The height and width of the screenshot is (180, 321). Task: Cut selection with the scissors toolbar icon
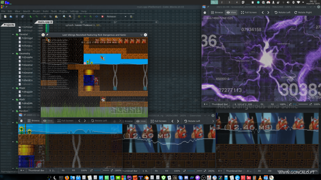pos(45,17)
